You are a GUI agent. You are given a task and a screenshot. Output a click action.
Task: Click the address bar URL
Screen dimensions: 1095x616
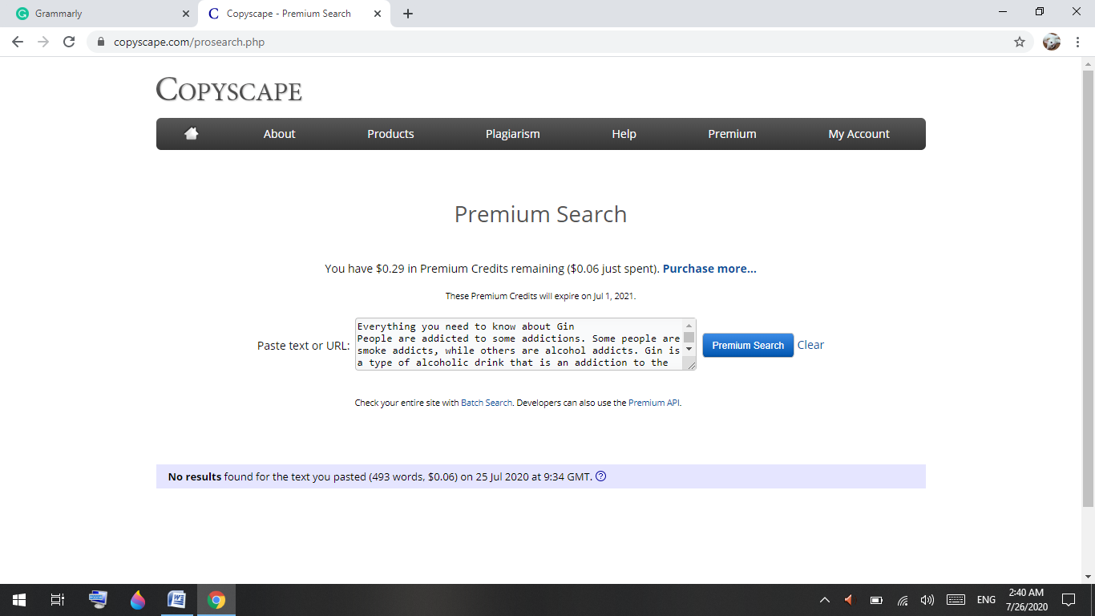click(x=189, y=42)
